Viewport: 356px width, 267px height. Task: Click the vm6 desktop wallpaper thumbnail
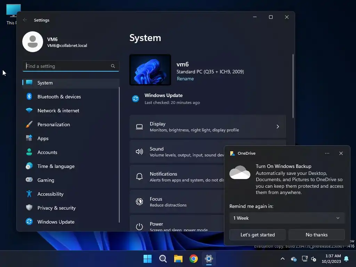[x=150, y=70]
